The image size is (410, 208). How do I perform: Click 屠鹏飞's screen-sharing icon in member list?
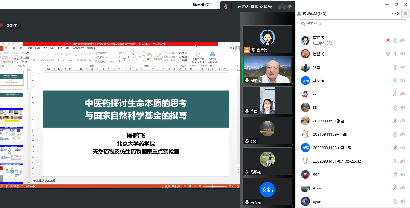388,54
